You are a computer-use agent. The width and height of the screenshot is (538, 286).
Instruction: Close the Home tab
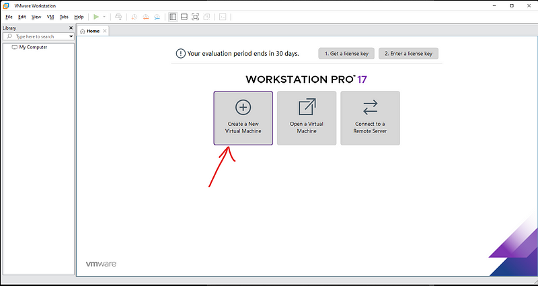105,31
